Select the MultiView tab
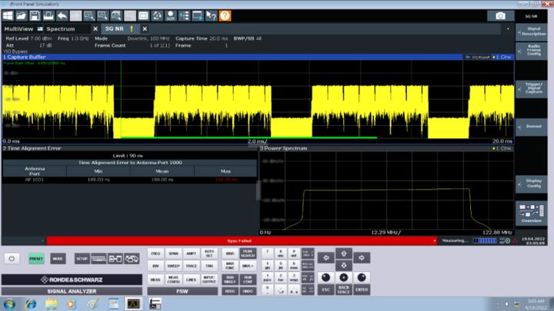Image resolution: width=554 pixels, height=311 pixels. [x=19, y=29]
